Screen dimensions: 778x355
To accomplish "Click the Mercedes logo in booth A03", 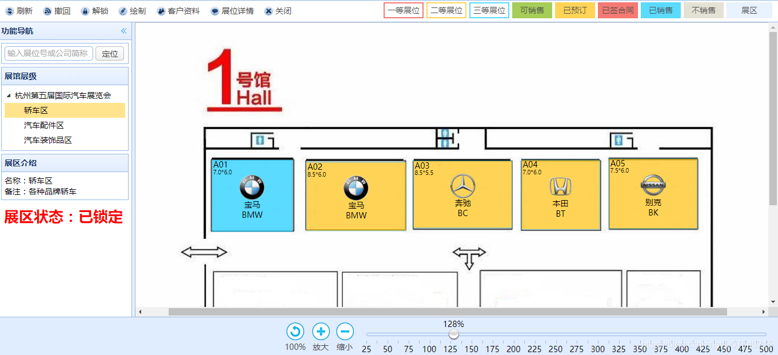I will [462, 186].
